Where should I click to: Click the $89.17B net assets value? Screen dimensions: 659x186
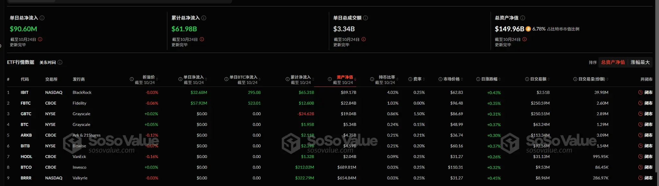point(348,93)
